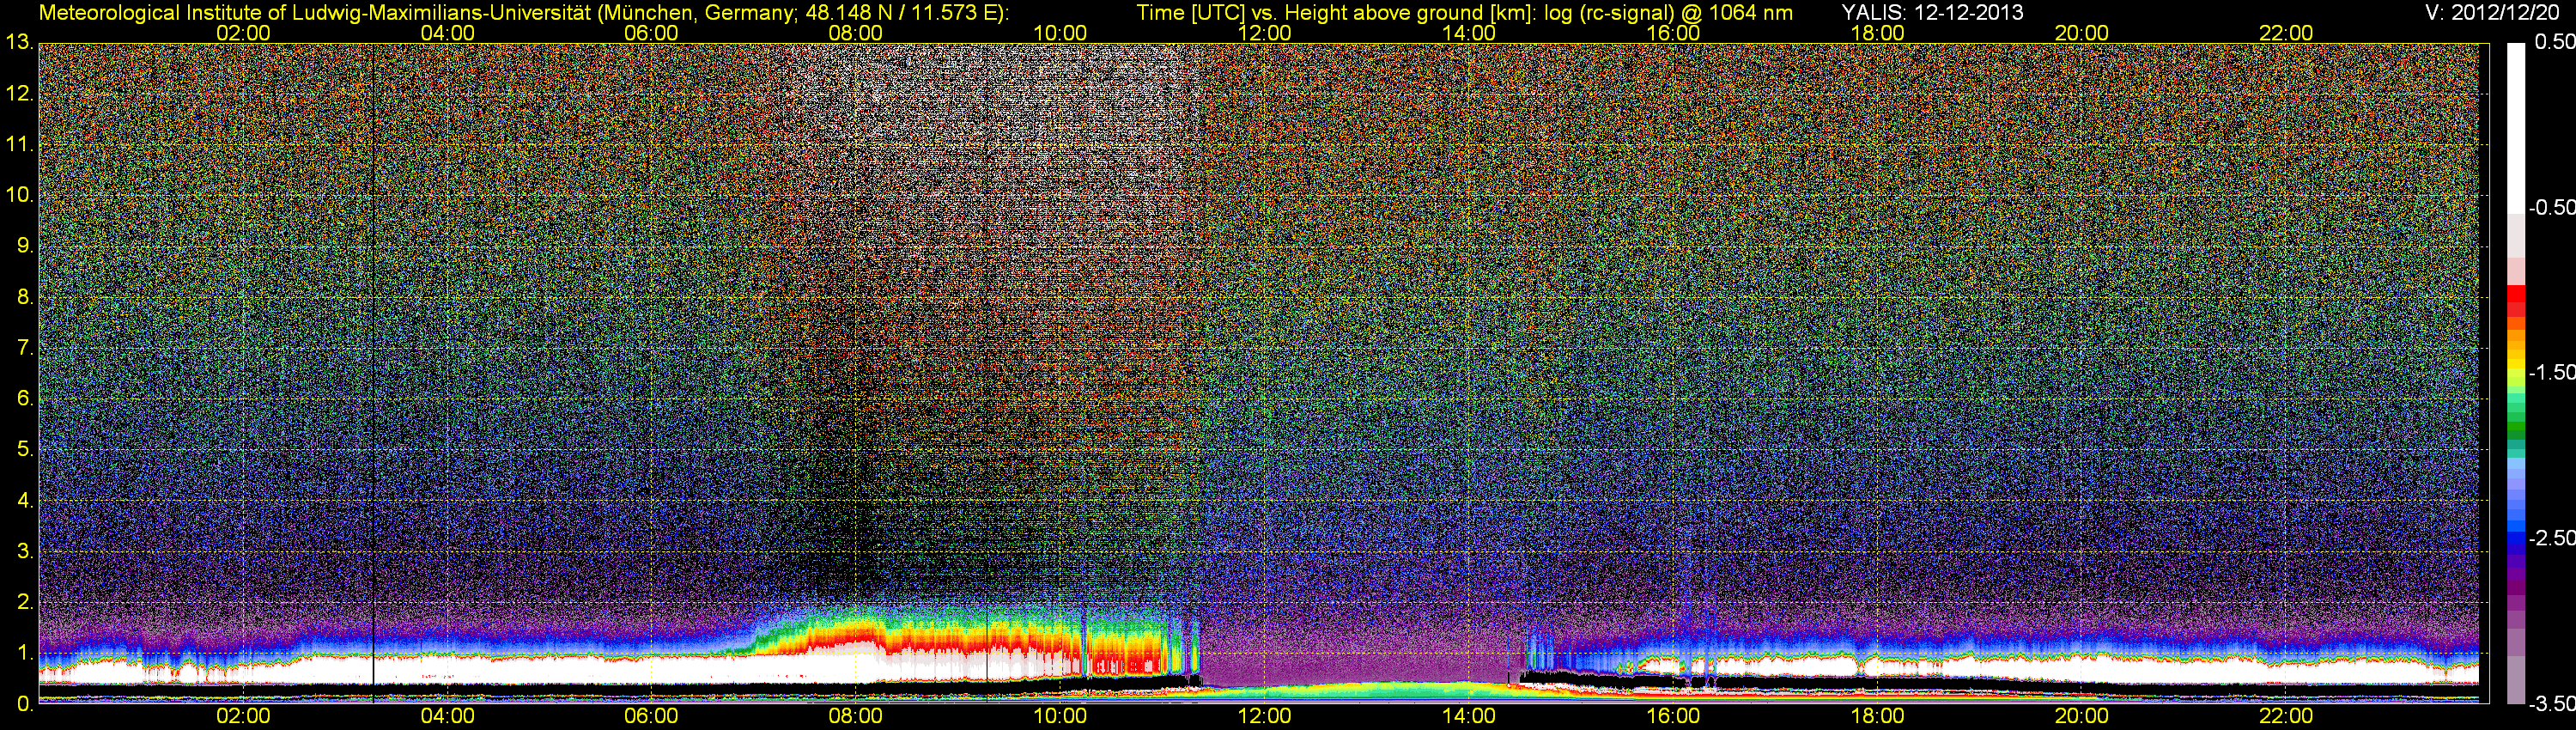Pick the 5 km height axis label
The width and height of the screenshot is (2576, 730).
coord(25,450)
